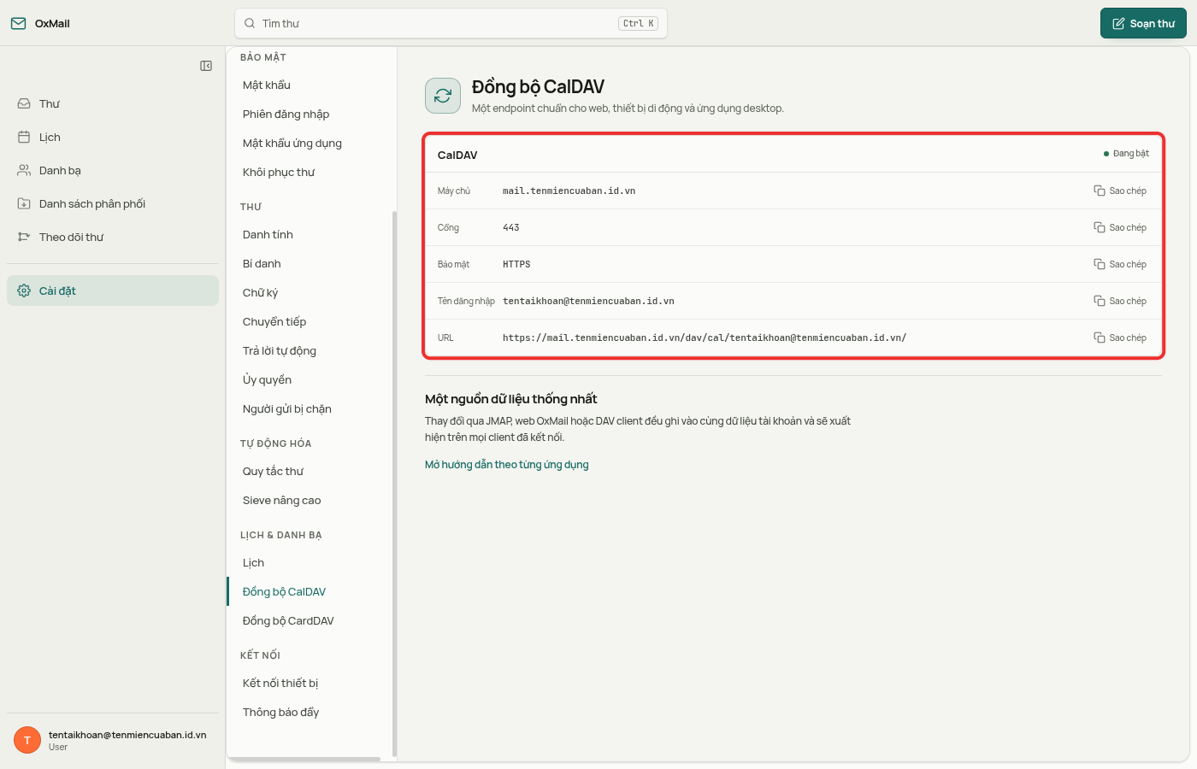Screen dimensions: 1197x769
Task: Copy the Bảo mật HTTPS value
Action: pos(1120,264)
